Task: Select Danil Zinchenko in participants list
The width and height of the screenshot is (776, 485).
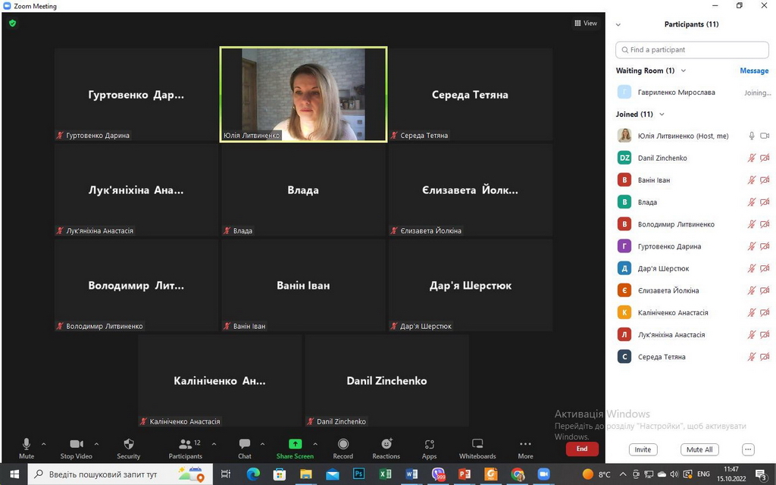Action: pyautogui.click(x=662, y=158)
